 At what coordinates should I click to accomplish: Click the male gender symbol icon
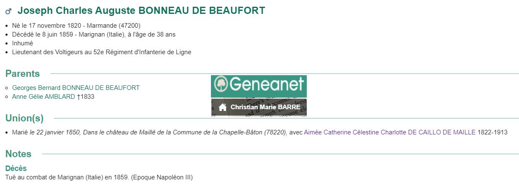pos(8,11)
